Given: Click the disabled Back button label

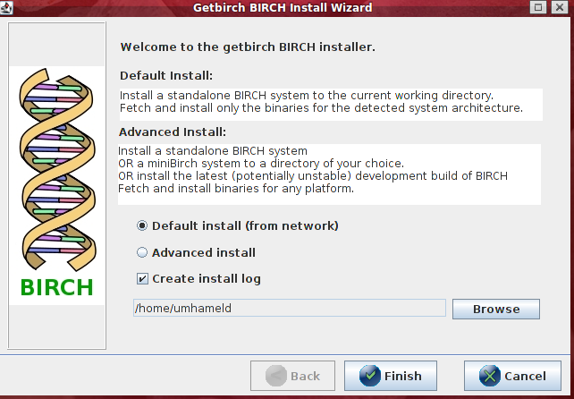Looking at the screenshot, I should (x=305, y=377).
